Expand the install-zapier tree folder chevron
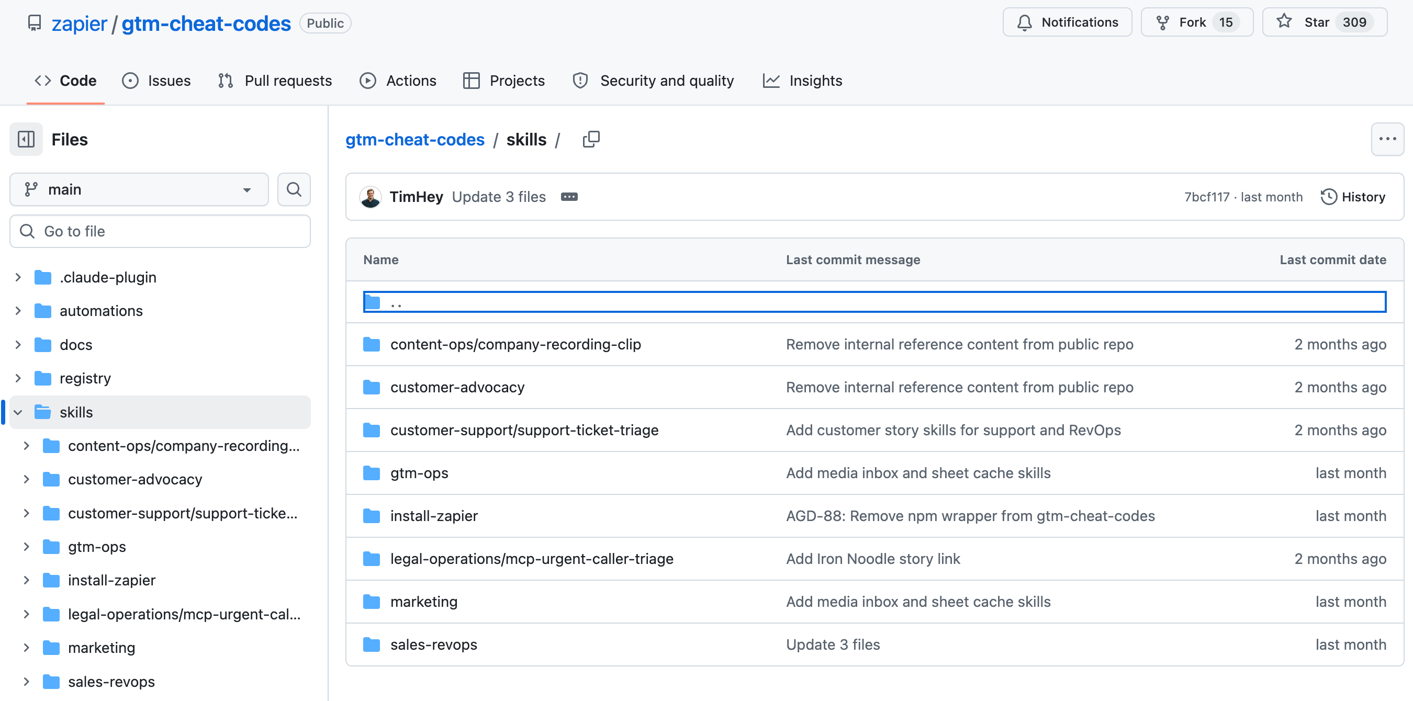Screen dimensions: 1413x701 26,580
